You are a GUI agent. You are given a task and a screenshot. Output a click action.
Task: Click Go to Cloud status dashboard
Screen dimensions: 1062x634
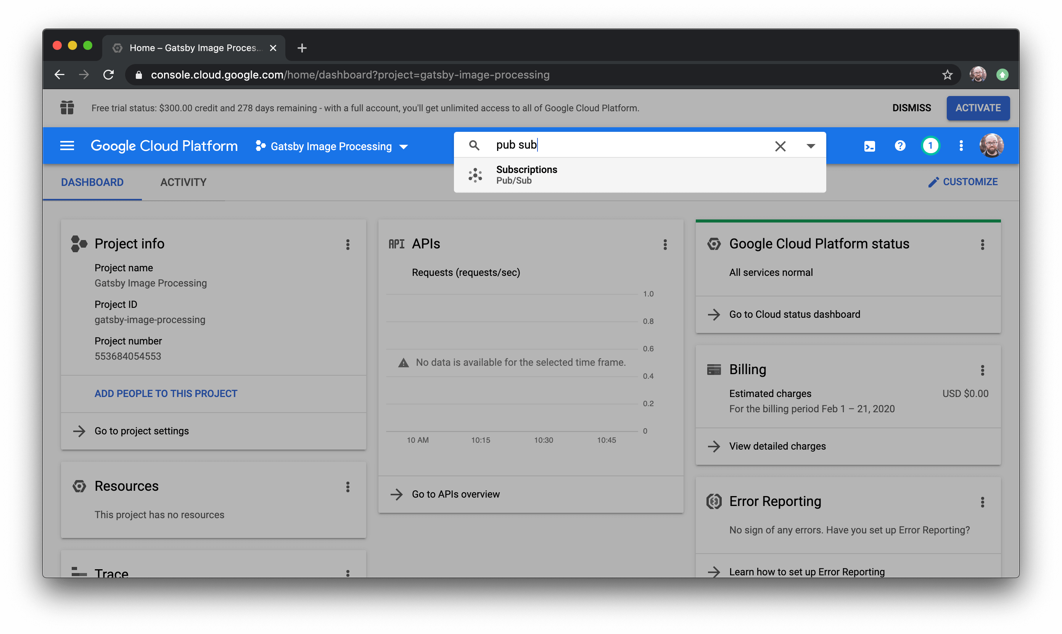(794, 314)
